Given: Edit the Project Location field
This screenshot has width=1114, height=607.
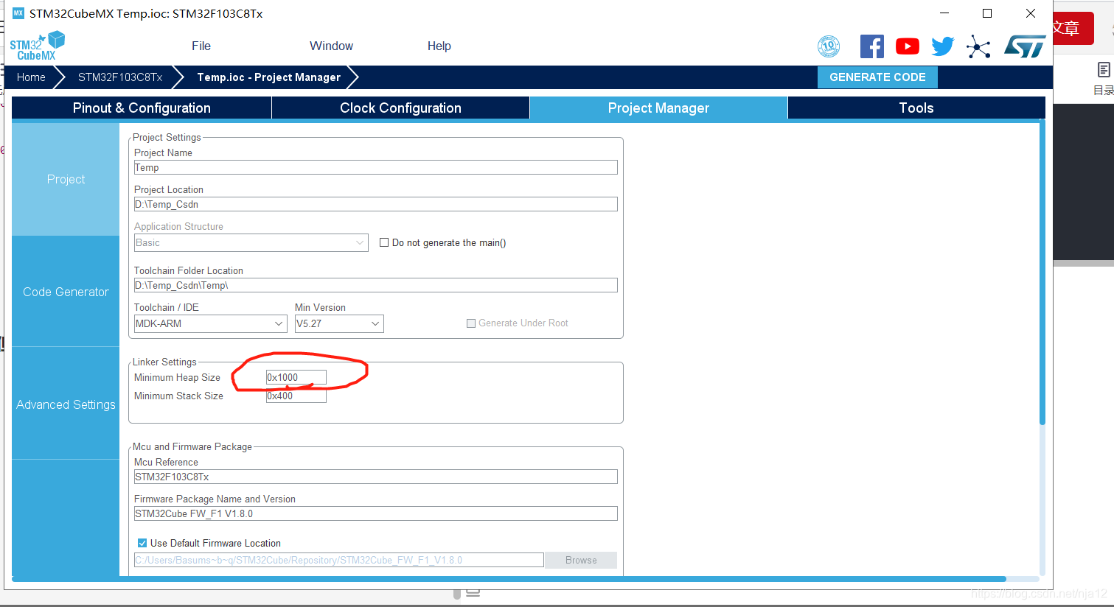Looking at the screenshot, I should pos(375,204).
